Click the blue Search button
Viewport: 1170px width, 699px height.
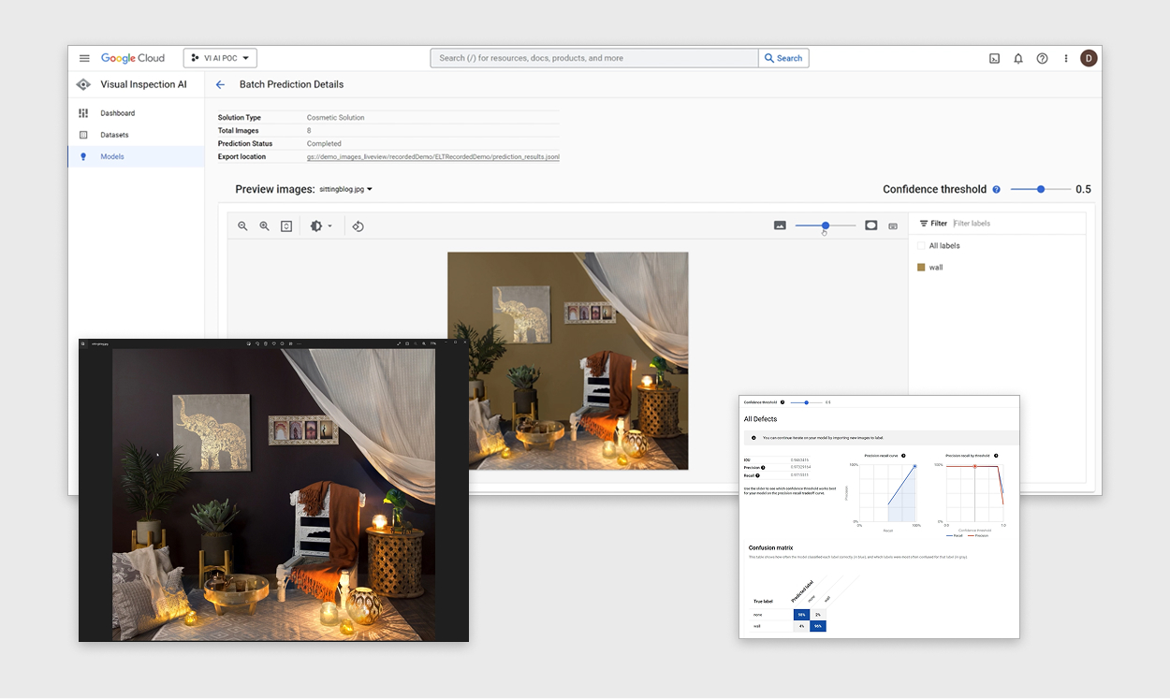point(783,58)
